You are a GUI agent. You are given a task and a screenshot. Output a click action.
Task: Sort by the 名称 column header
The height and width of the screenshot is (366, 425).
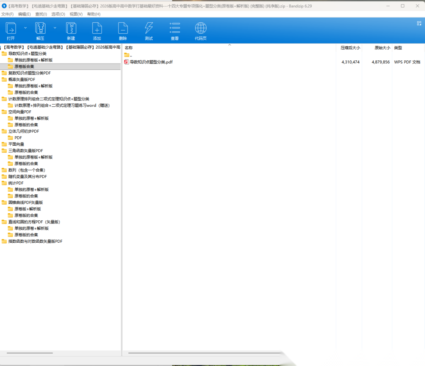(x=129, y=48)
